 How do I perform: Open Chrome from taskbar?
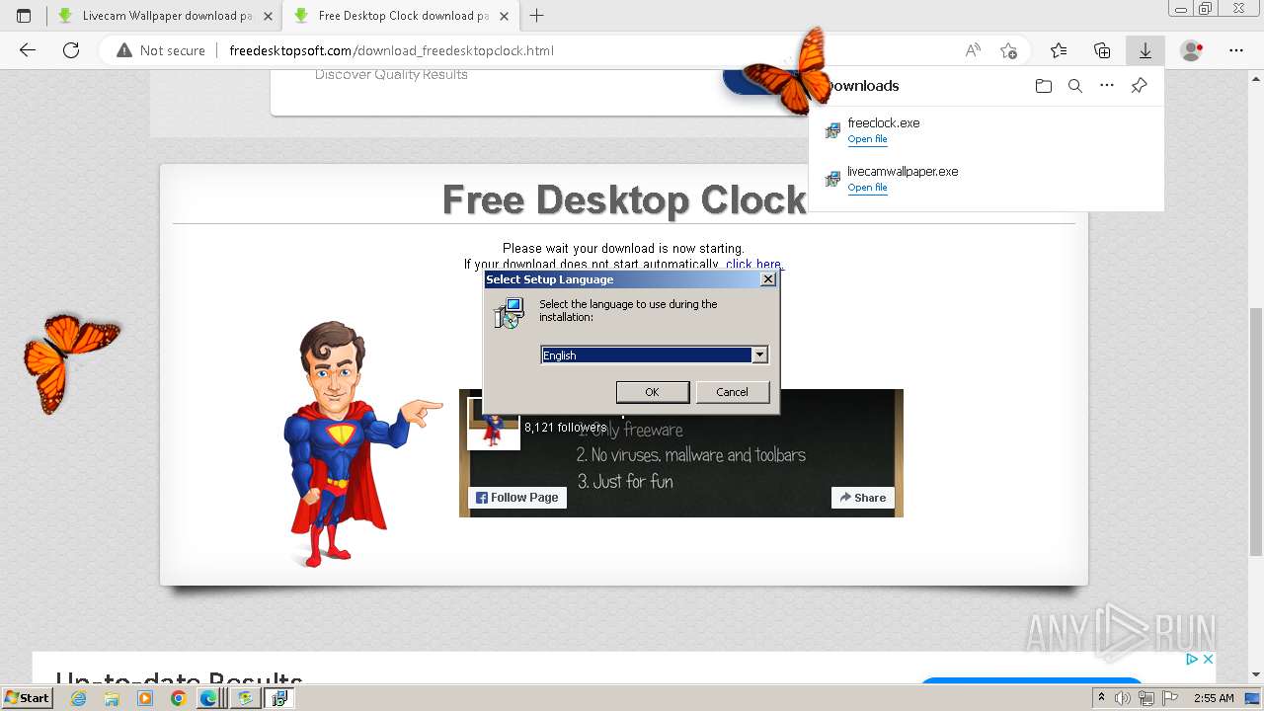pyautogui.click(x=178, y=698)
